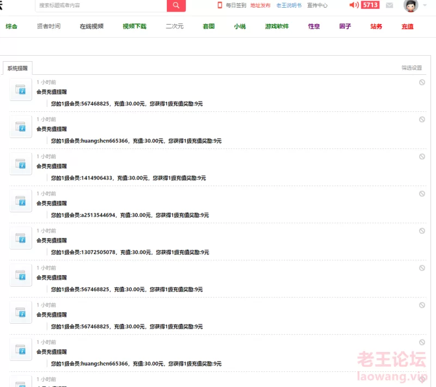Go to the 性息 section
Screen dimensions: 436x387
[314, 26]
